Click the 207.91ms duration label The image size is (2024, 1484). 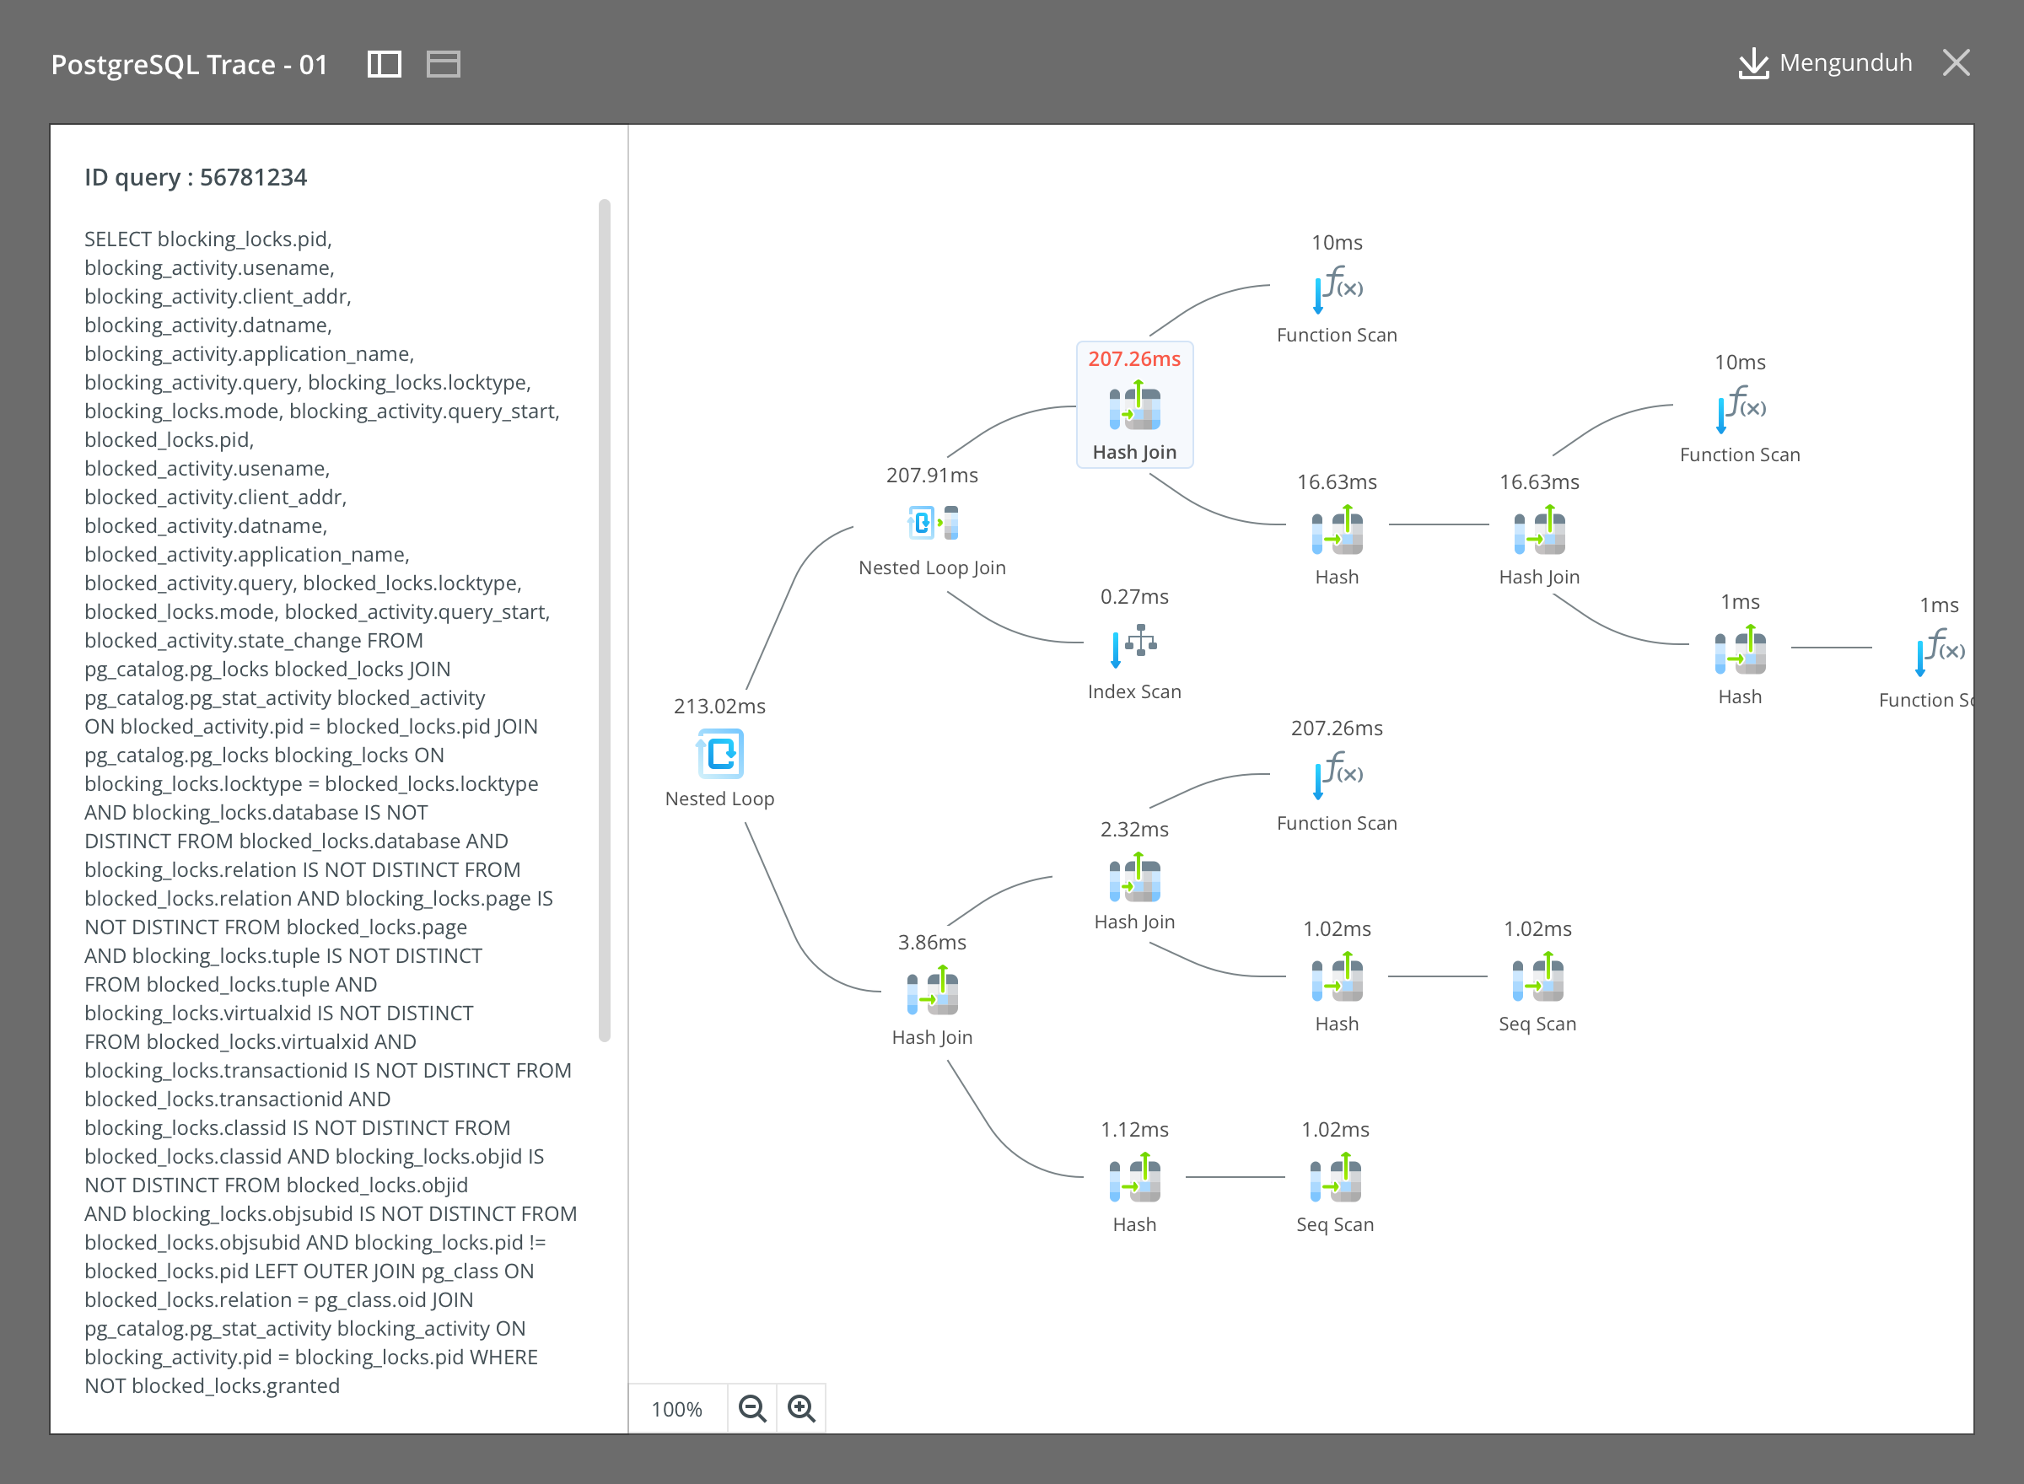click(933, 476)
